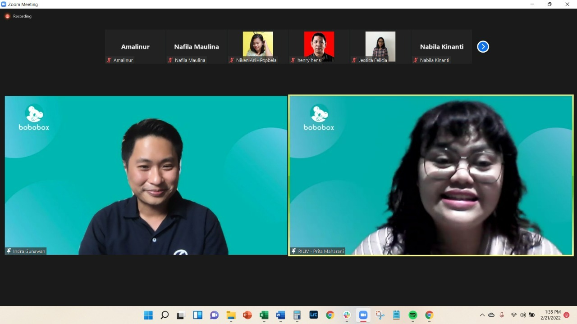Image resolution: width=577 pixels, height=324 pixels.
Task: Click the volume speaker tray icon
Action: [x=522, y=315]
